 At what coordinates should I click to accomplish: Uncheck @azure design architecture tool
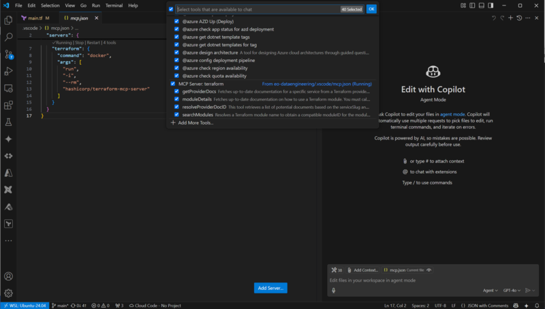[x=176, y=52]
